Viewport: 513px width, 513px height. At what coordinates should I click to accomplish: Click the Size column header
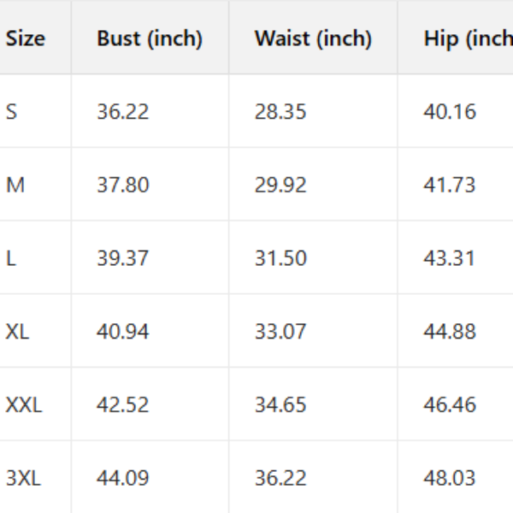(26, 38)
